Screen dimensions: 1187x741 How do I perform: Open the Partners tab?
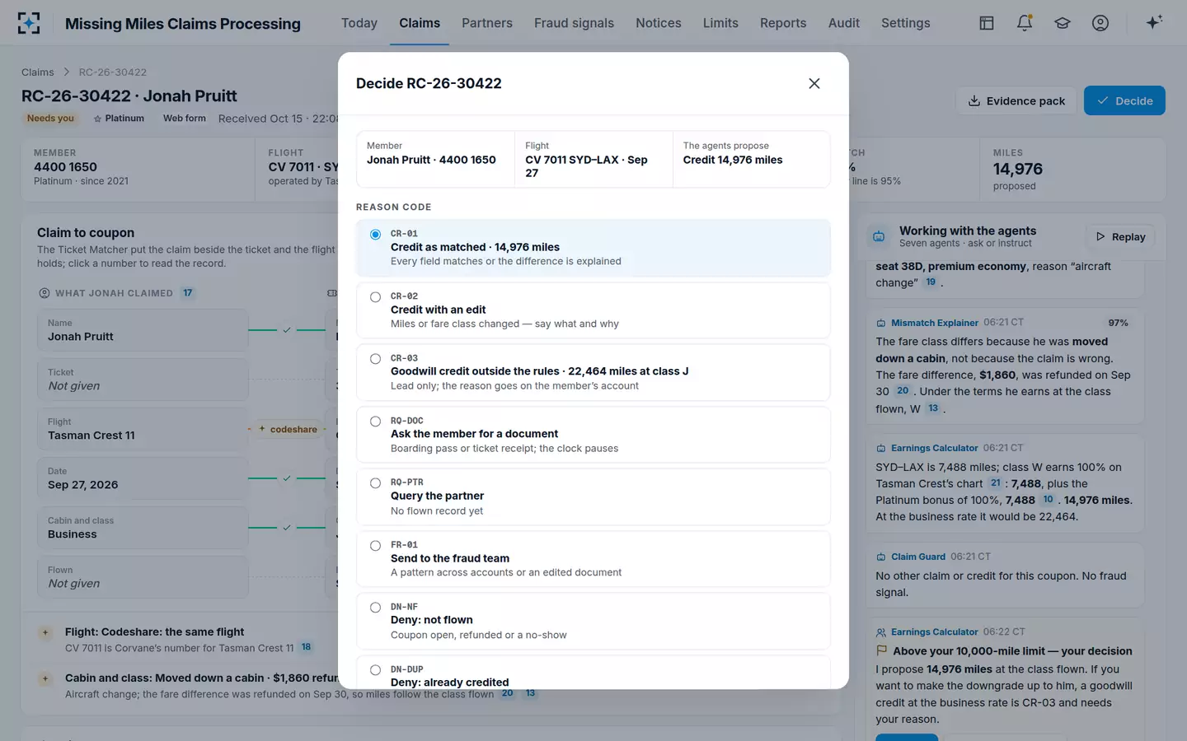point(487,23)
